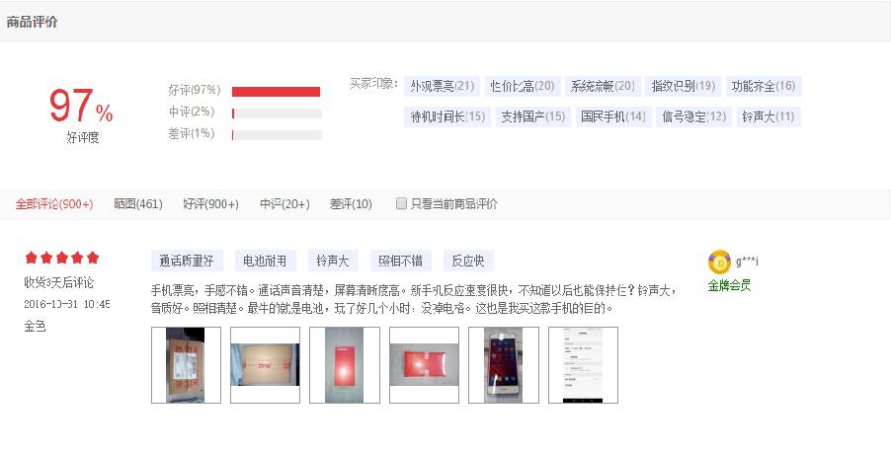Filter by 支持国产(15) tag
The image size is (891, 454).
pyautogui.click(x=533, y=116)
